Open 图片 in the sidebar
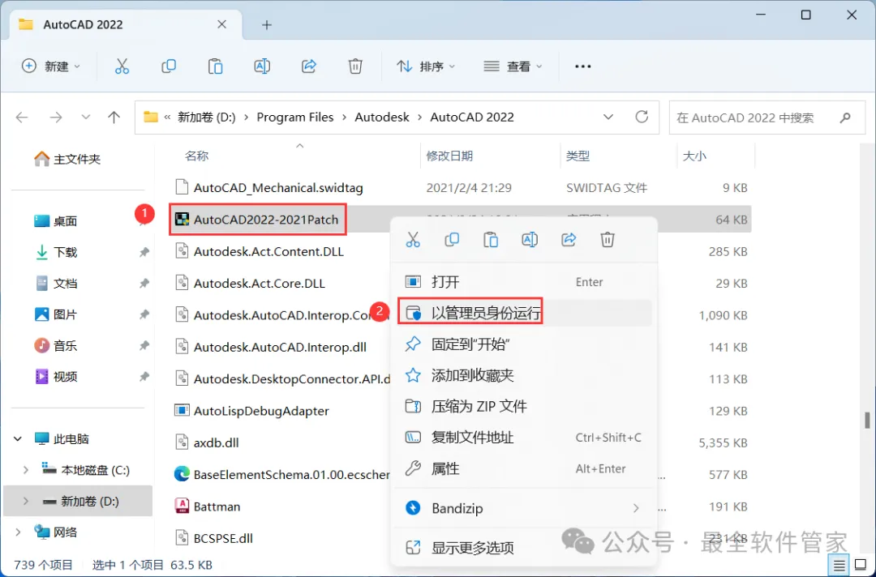This screenshot has width=876, height=577. [56, 314]
